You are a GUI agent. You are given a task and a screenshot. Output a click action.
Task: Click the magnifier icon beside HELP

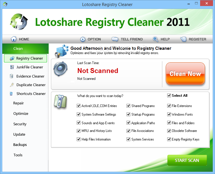click(x=155, y=39)
